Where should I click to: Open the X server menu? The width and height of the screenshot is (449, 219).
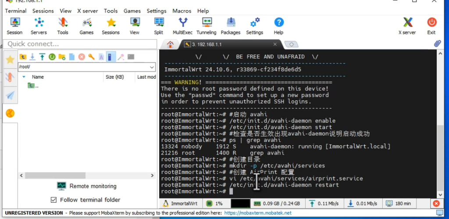pyautogui.click(x=88, y=11)
